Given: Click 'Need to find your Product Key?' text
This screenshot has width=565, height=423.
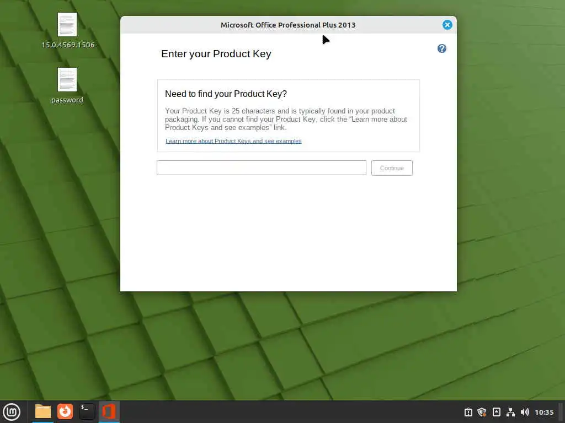Looking at the screenshot, I should tap(226, 94).
